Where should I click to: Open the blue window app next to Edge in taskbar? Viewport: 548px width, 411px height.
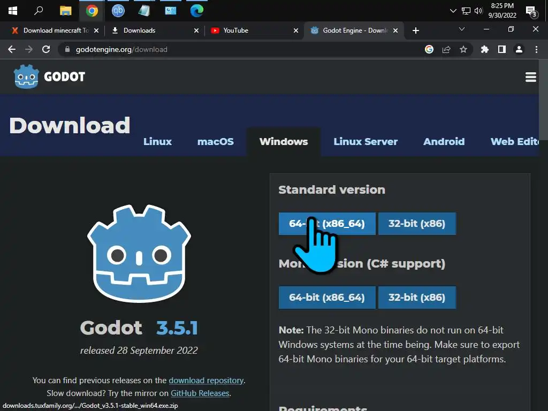tap(171, 11)
